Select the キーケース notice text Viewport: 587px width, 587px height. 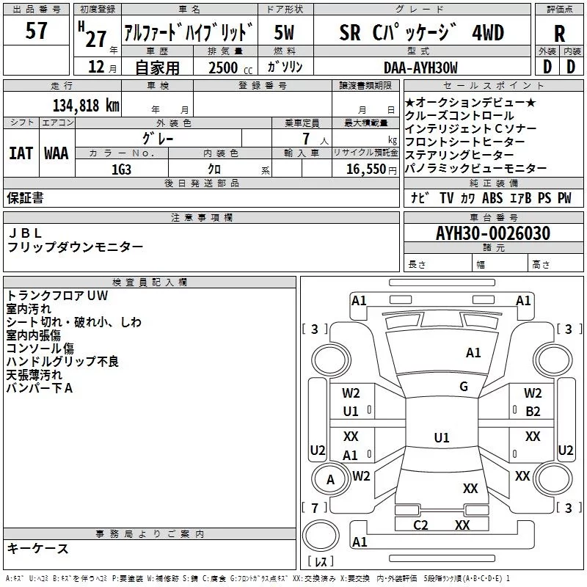click(38, 548)
